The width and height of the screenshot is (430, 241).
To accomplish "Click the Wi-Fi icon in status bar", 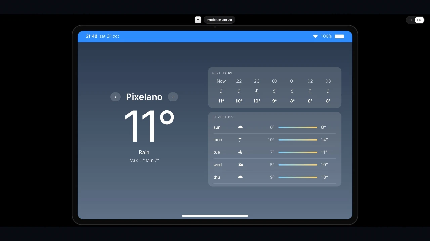I will point(315,36).
